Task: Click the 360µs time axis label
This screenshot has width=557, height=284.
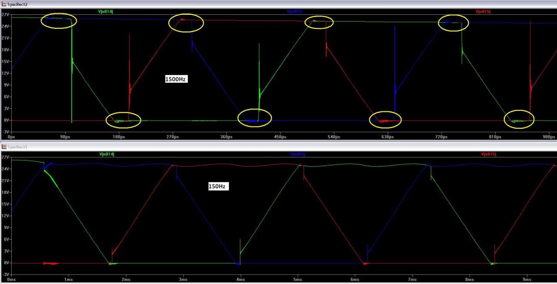Action: (x=226, y=137)
